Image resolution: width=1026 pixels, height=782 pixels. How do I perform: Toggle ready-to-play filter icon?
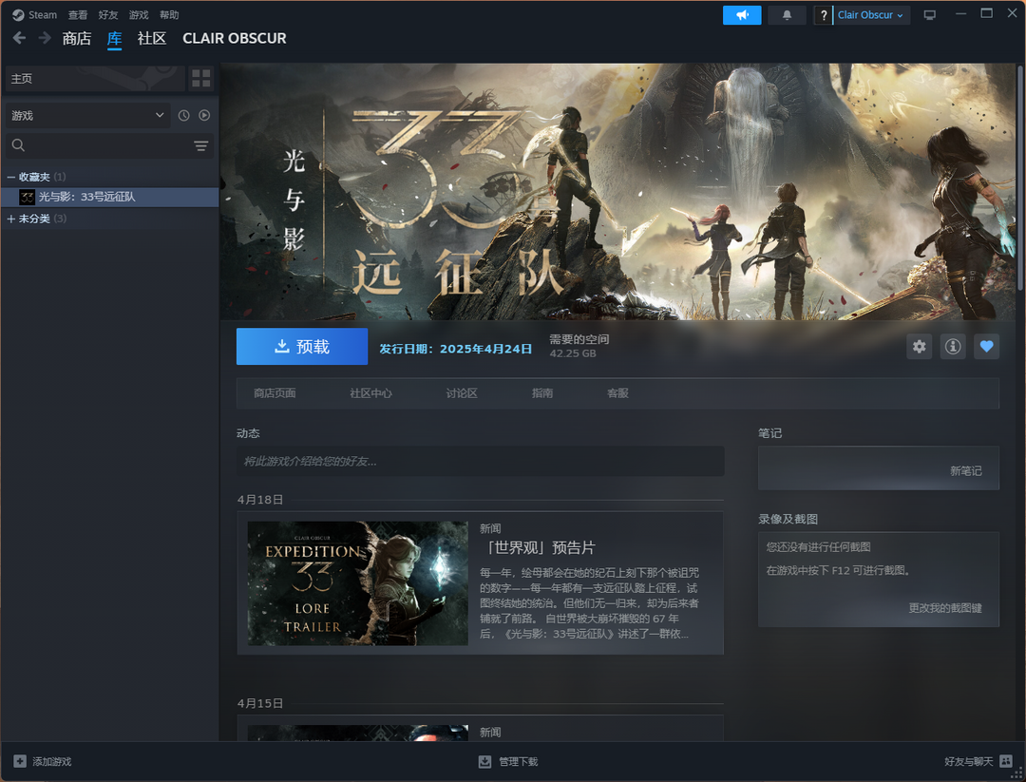click(x=205, y=115)
